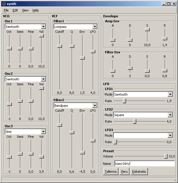Screen dimensions: 178x183
Task: Click the Osc1 Oct slider handle
Action: pos(9,48)
